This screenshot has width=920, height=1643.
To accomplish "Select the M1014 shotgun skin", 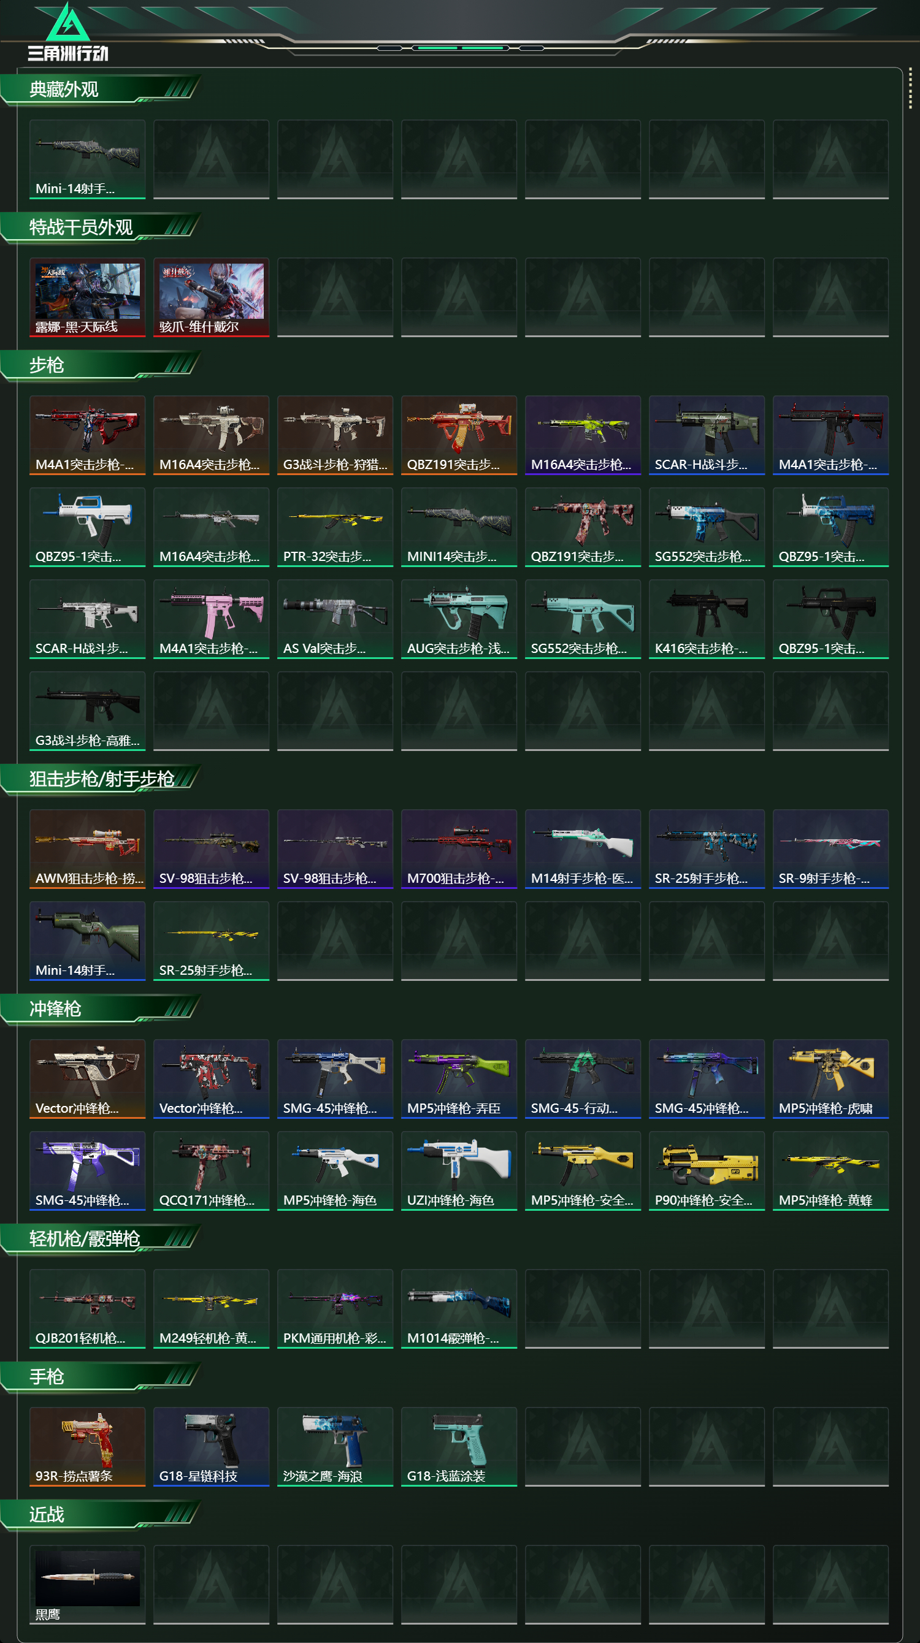I will [459, 1309].
